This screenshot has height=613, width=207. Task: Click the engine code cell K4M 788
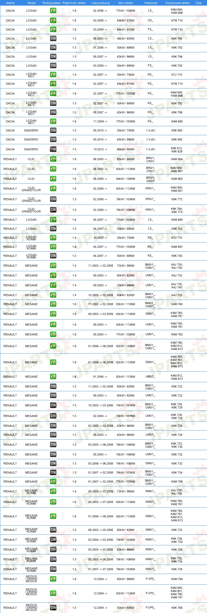coord(177,482)
